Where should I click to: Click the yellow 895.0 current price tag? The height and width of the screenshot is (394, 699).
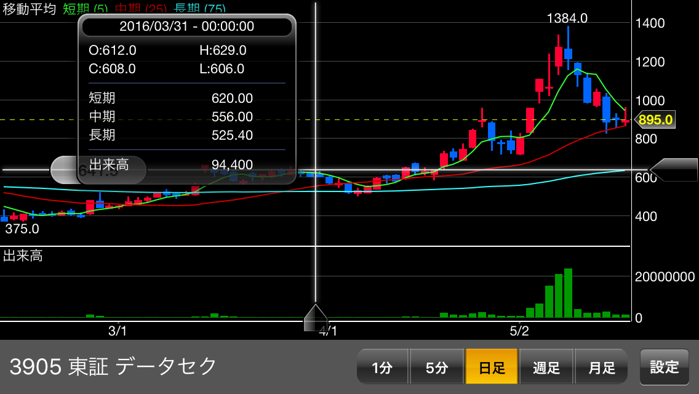(x=655, y=119)
